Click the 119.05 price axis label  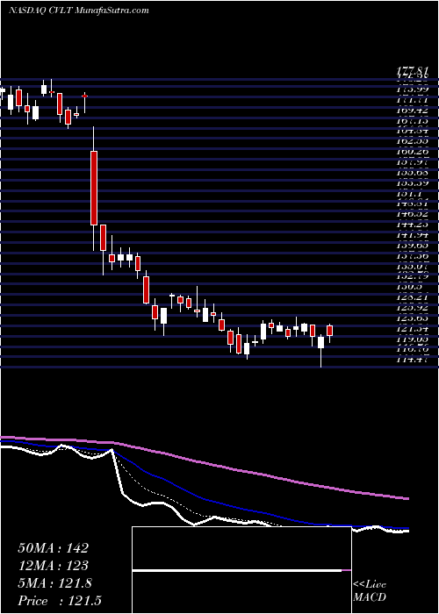tap(413, 339)
